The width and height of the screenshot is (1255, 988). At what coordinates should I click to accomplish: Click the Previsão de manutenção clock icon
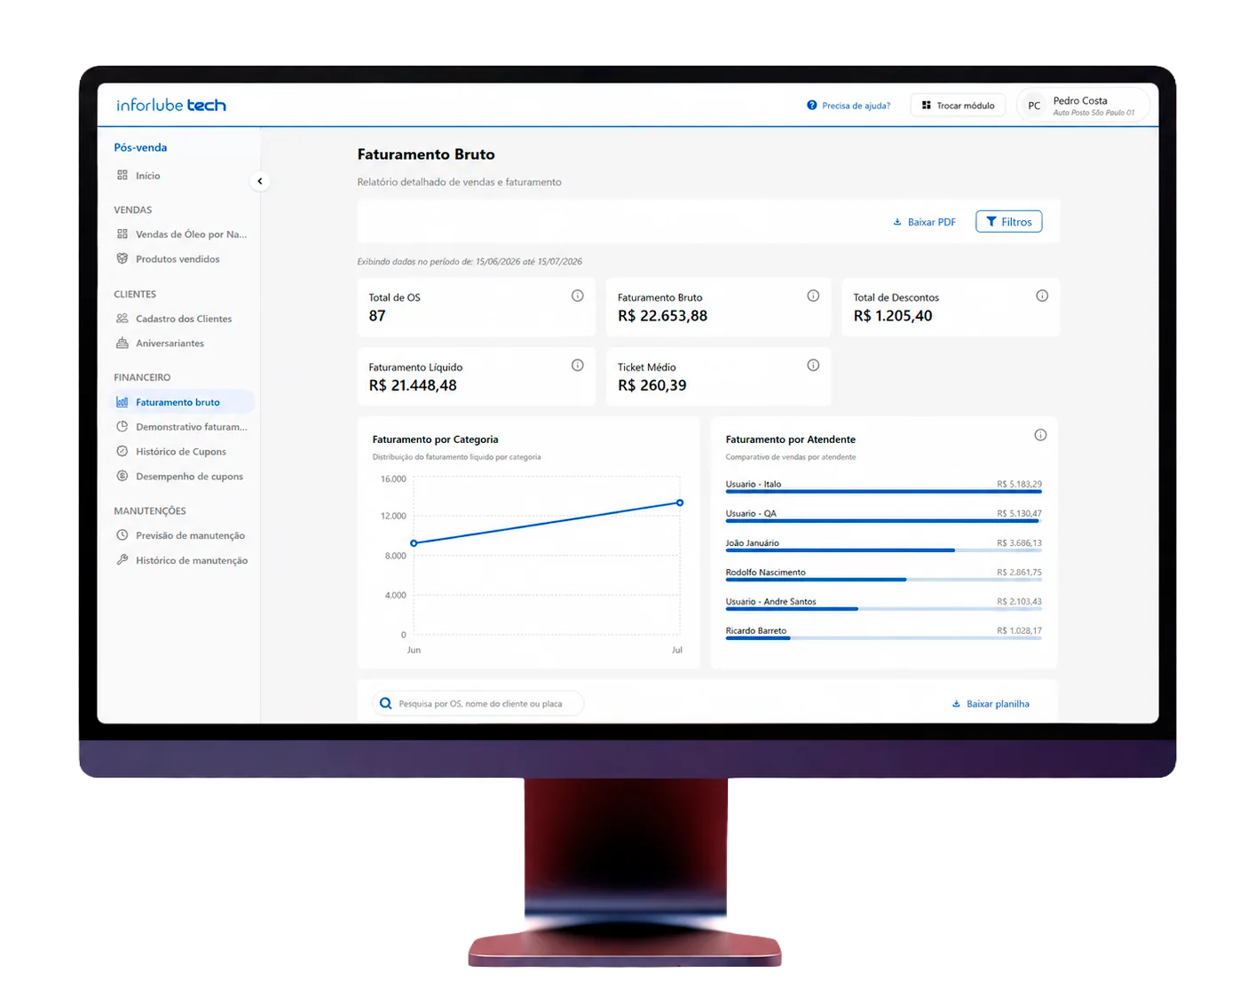[122, 534]
